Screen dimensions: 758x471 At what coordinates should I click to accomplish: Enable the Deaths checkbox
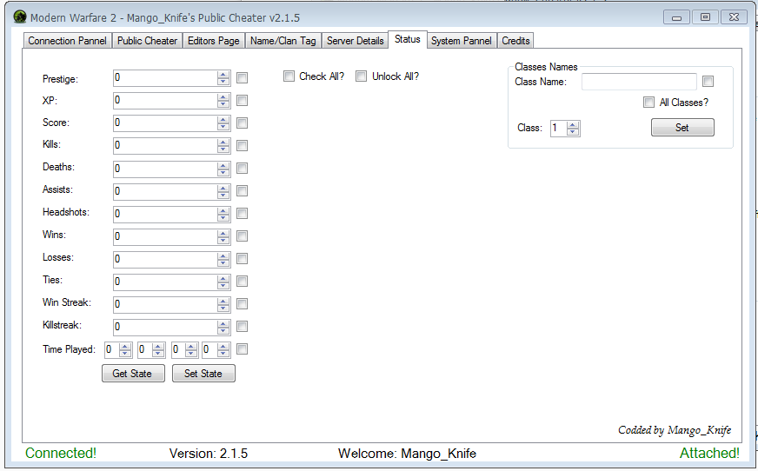[x=243, y=168]
